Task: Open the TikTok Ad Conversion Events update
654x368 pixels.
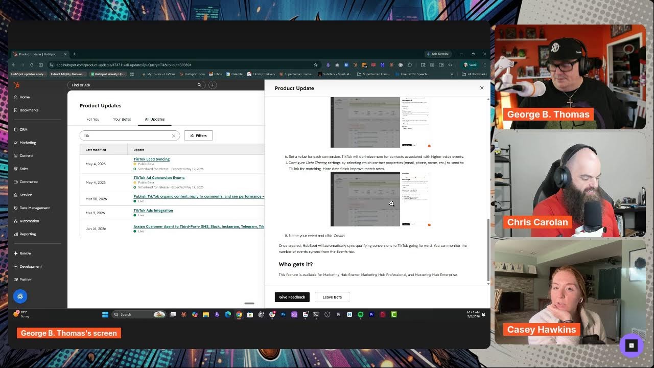Action: (159, 178)
